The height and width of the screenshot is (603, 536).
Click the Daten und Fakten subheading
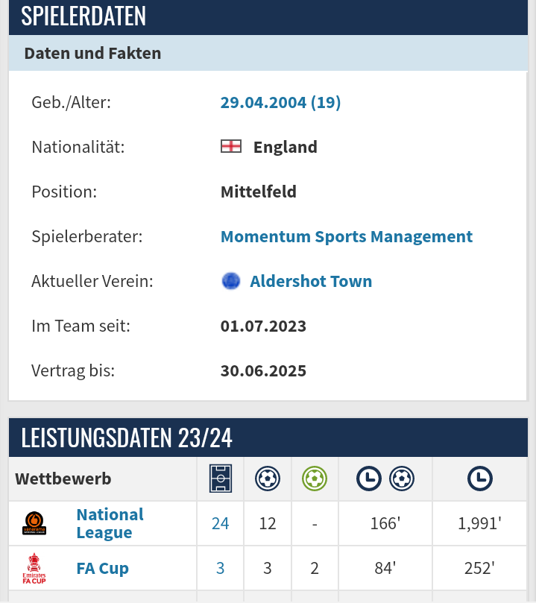pos(92,53)
